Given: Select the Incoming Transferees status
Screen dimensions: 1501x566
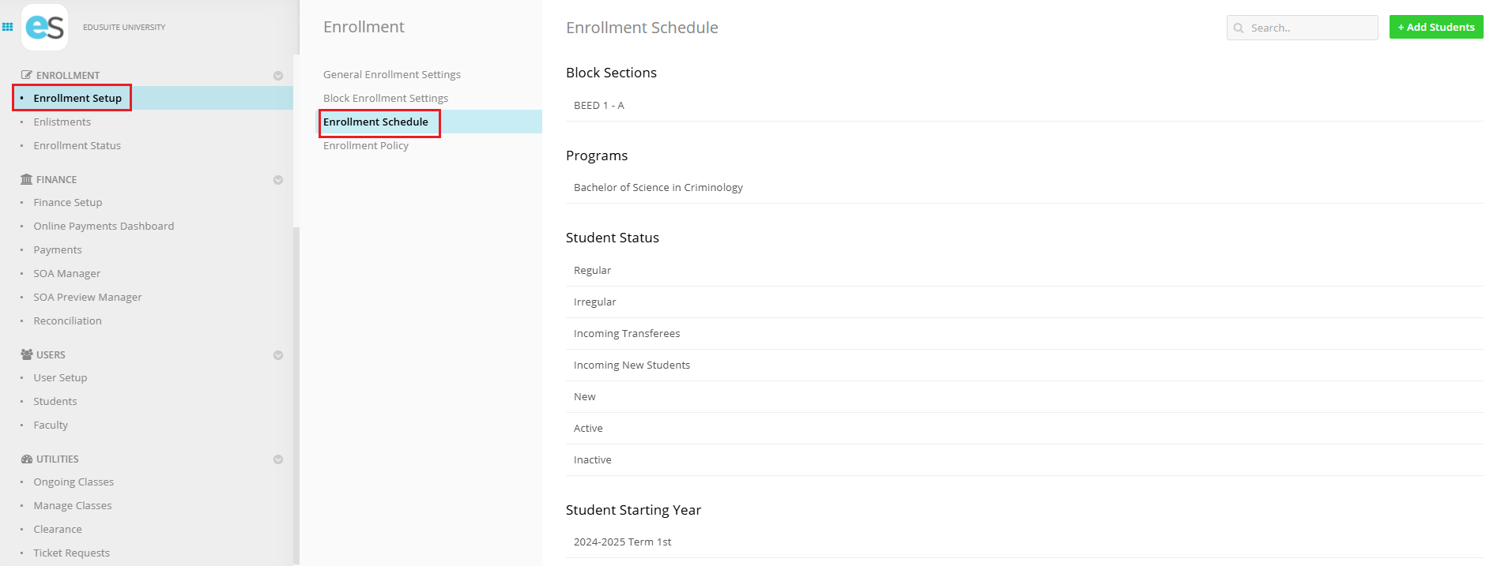Looking at the screenshot, I should (626, 334).
